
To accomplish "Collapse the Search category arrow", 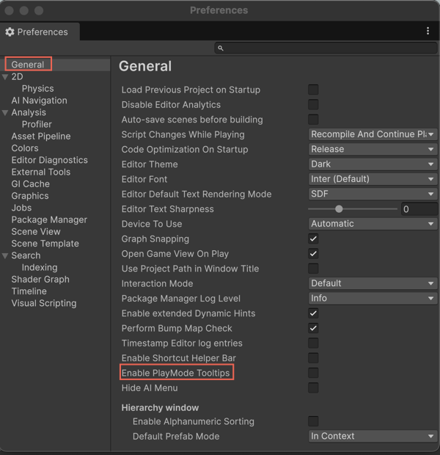I will (6, 256).
